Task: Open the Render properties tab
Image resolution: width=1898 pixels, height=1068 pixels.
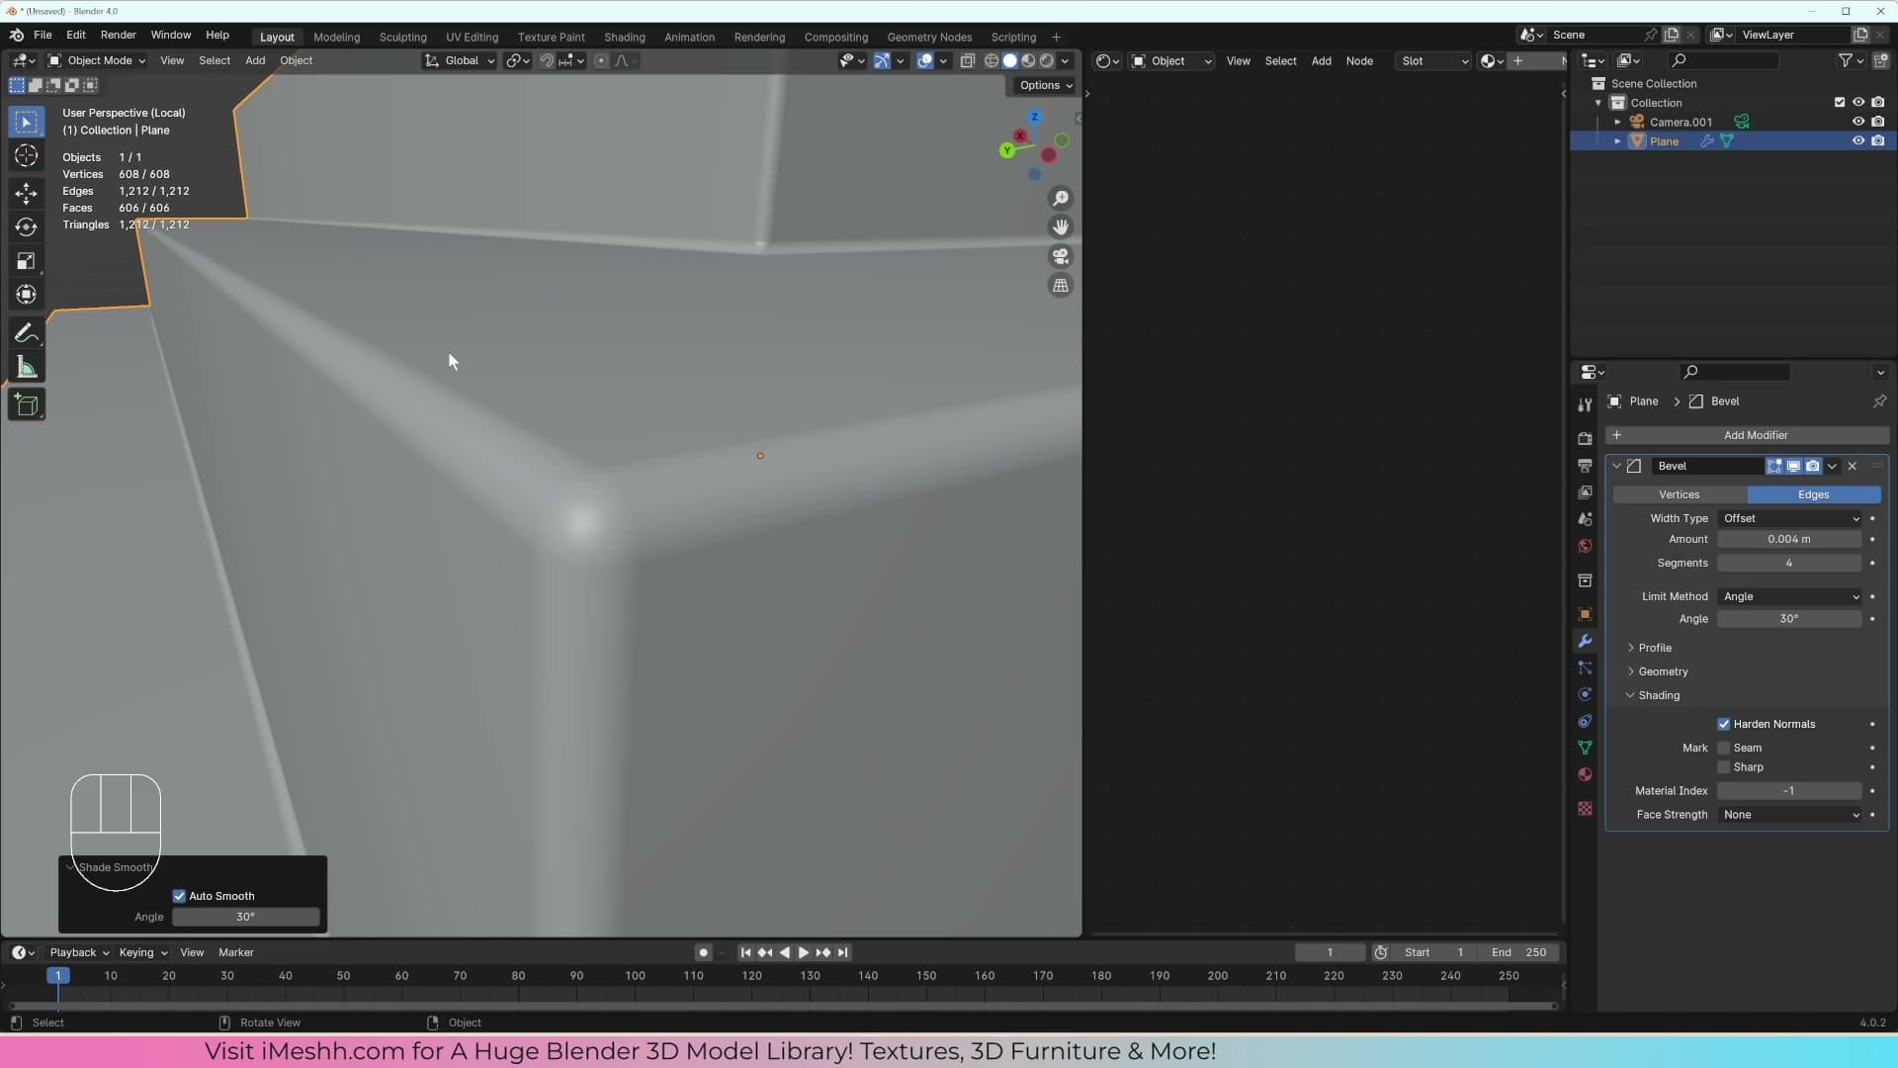Action: click(1585, 438)
